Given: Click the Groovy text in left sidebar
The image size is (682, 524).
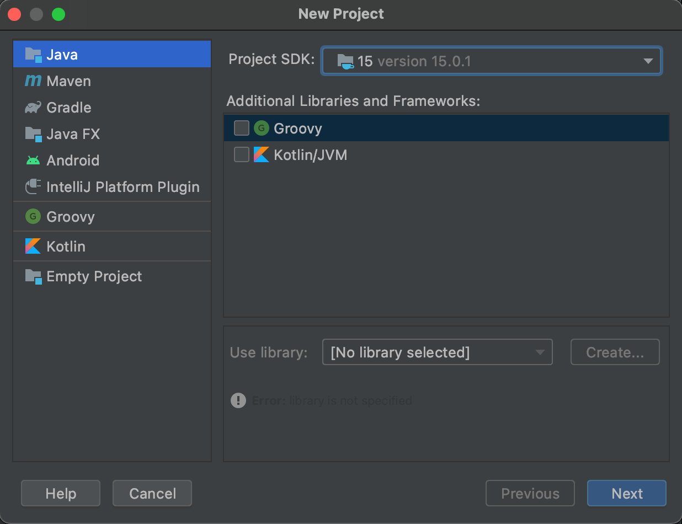Looking at the screenshot, I should click(71, 217).
